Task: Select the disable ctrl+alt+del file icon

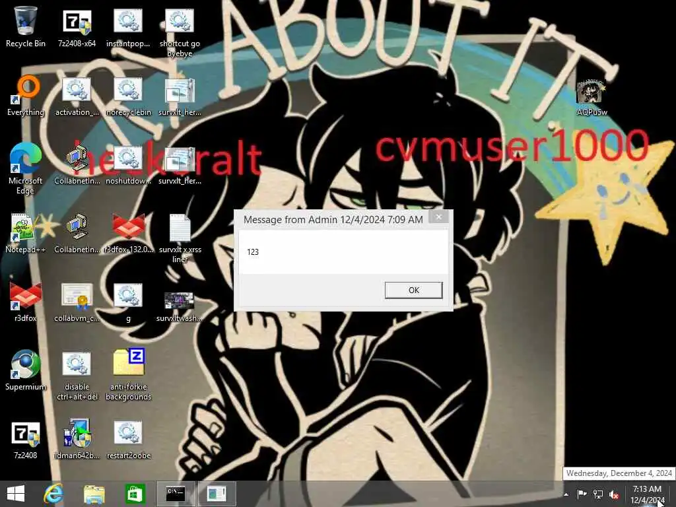Action: 77,376
